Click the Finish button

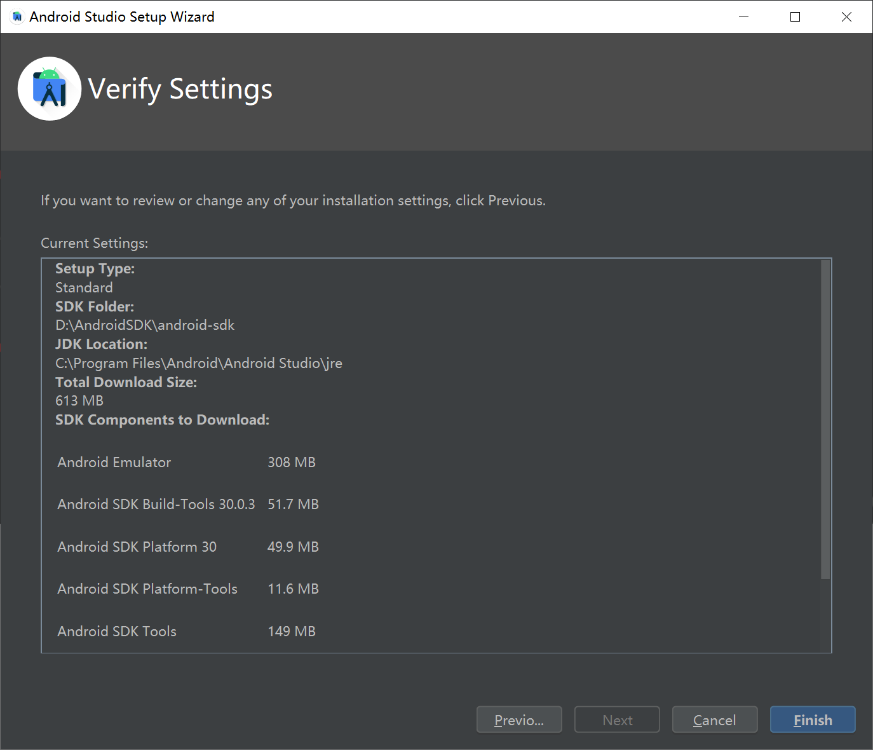813,719
